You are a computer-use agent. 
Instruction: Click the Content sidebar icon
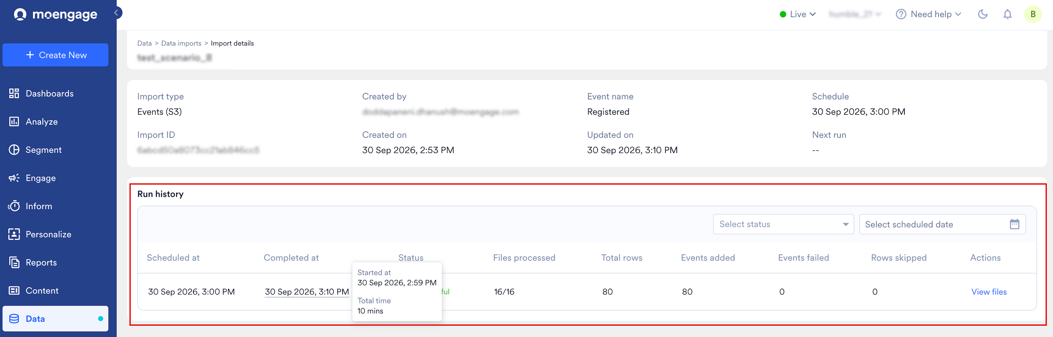[14, 291]
